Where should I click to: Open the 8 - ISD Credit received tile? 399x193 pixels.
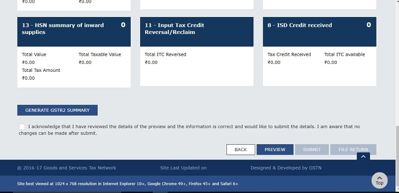320,31
